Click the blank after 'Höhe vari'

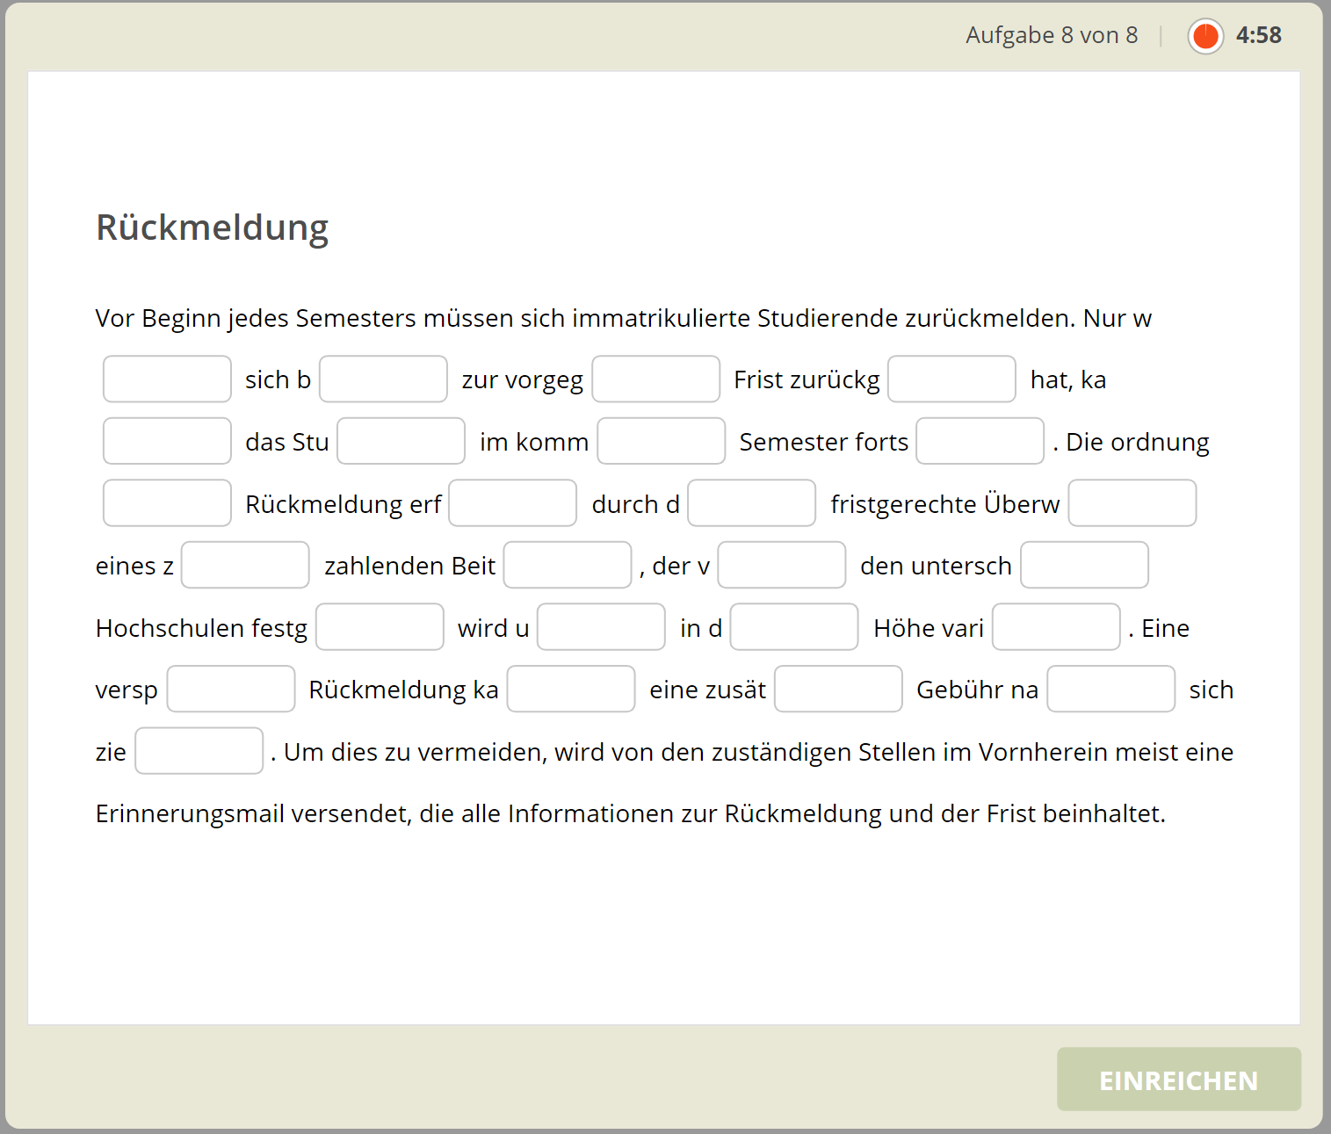(x=1056, y=627)
